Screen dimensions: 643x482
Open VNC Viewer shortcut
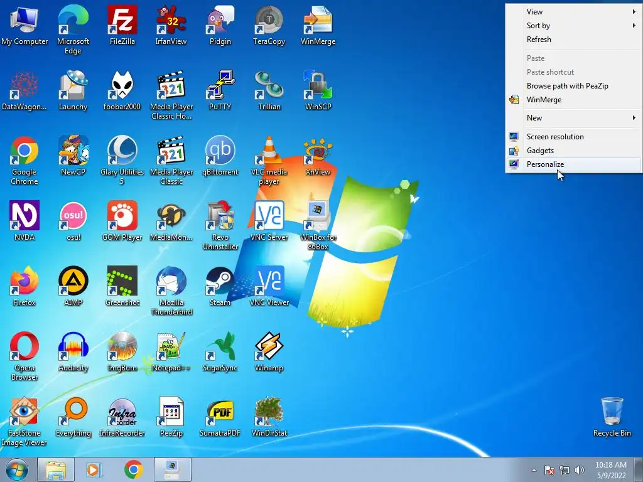[x=269, y=286]
